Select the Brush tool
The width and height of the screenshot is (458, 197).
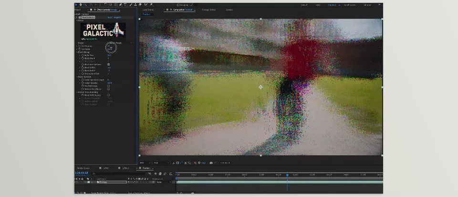[131, 5]
